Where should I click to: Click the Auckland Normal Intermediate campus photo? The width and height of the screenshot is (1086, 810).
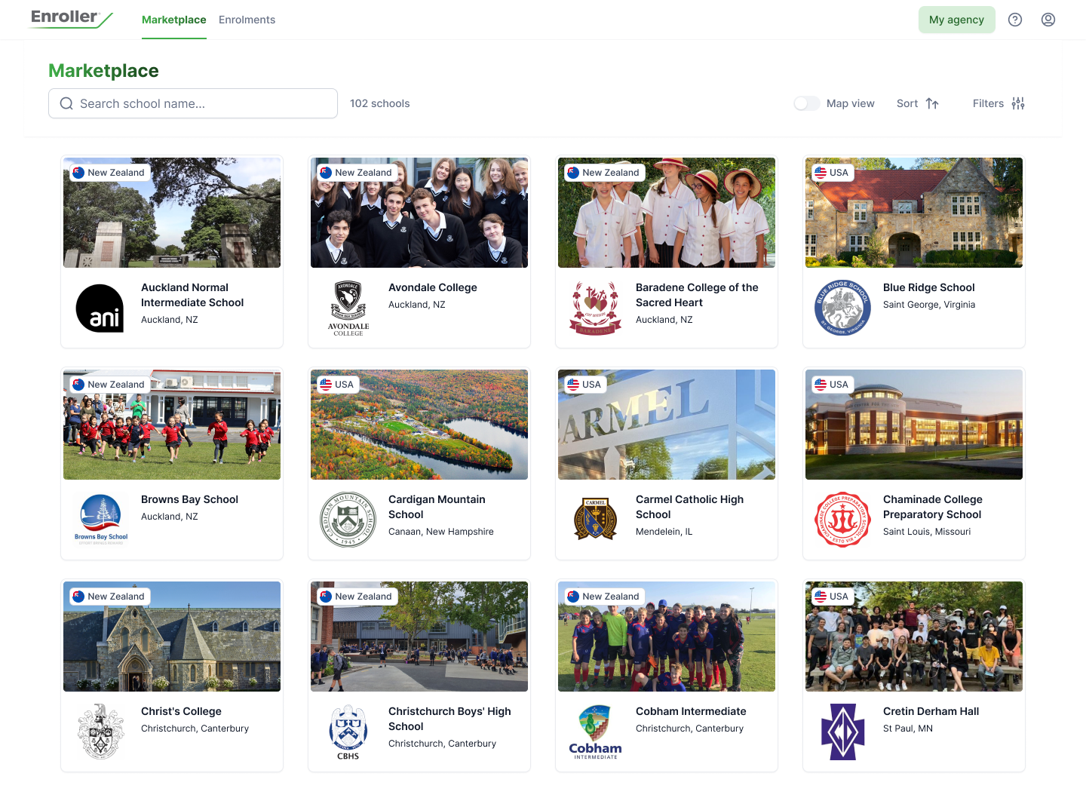(x=172, y=213)
